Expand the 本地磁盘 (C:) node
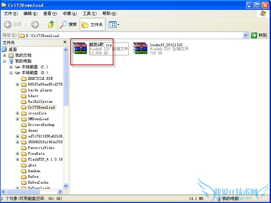271x203 pixels. click(11, 67)
